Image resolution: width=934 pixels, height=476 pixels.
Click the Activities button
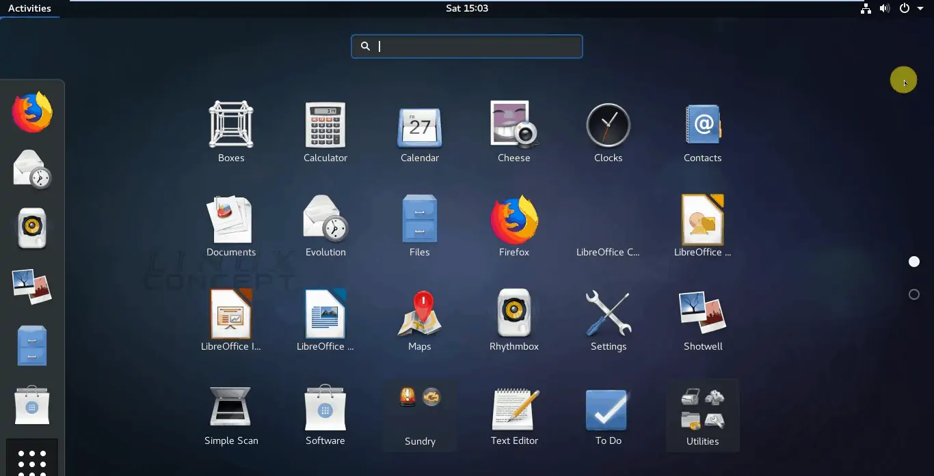click(29, 8)
